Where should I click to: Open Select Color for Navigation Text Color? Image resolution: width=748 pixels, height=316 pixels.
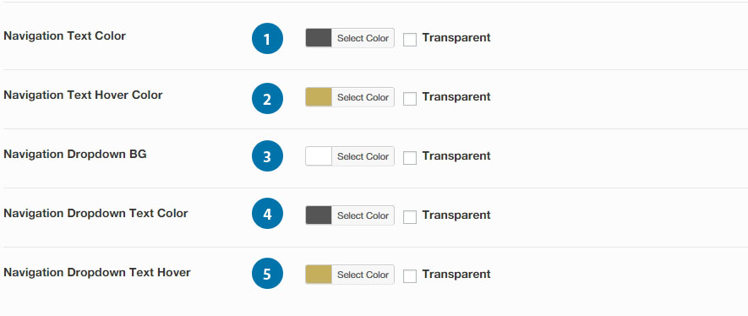tap(363, 38)
